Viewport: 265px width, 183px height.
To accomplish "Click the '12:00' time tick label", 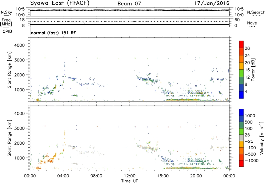I will [x=130, y=176].
